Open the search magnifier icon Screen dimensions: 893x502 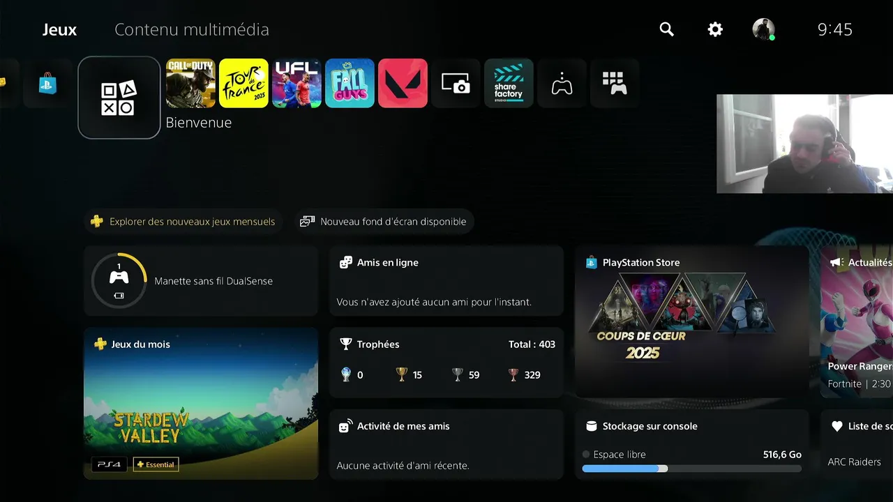click(x=667, y=29)
